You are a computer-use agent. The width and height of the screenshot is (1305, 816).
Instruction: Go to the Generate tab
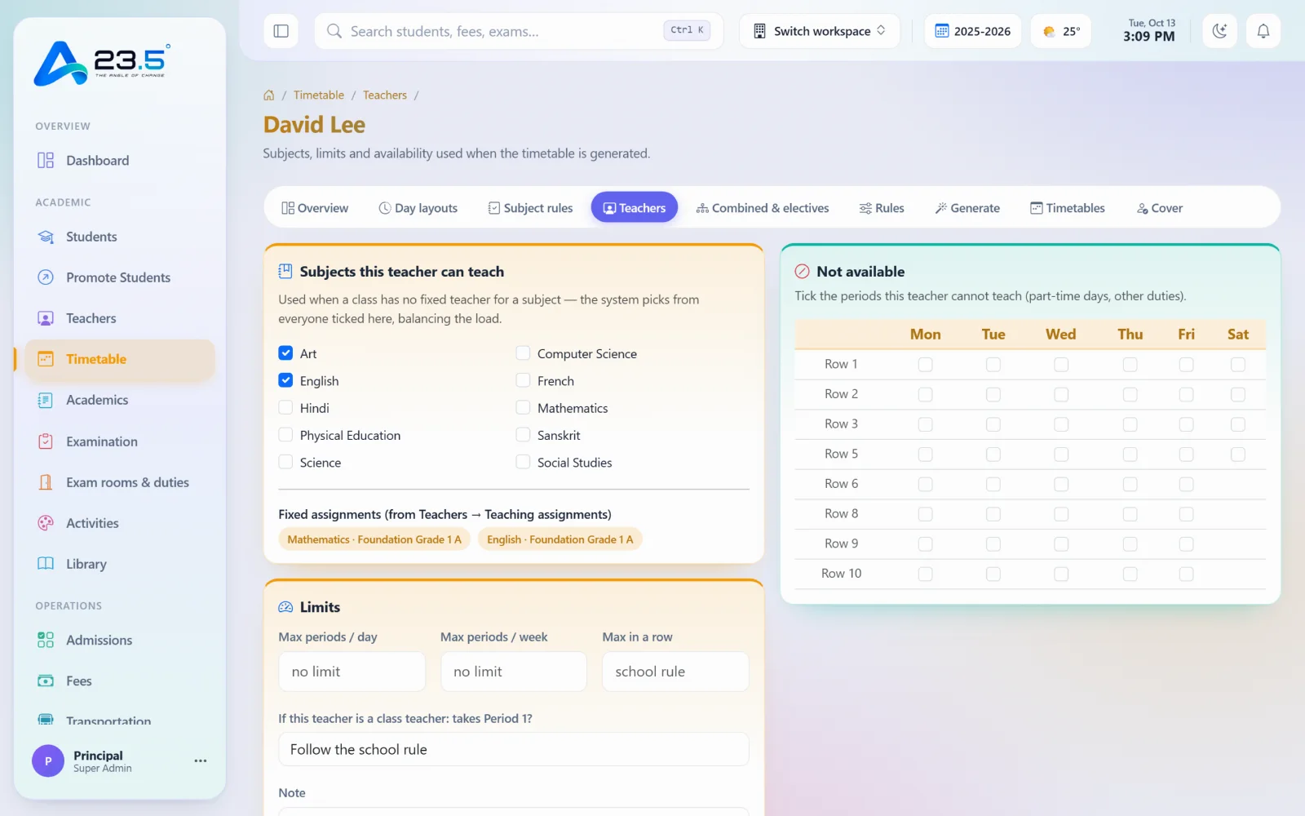point(967,208)
